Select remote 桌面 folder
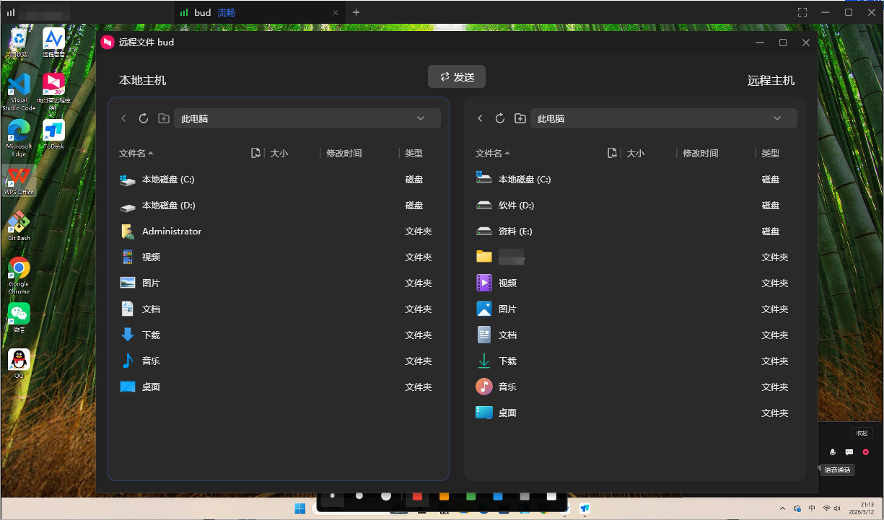This screenshot has height=520, width=884. click(635, 413)
